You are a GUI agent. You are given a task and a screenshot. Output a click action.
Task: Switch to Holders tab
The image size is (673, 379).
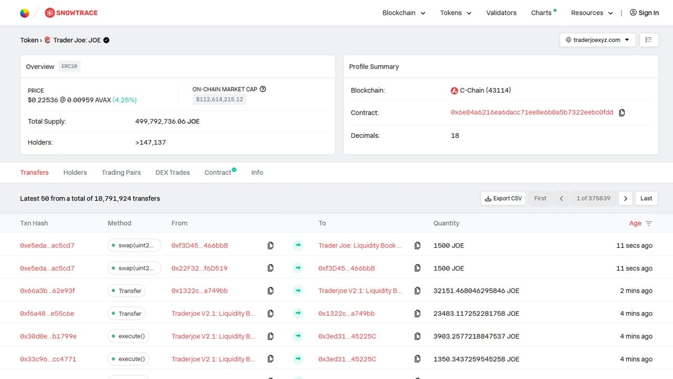point(75,172)
